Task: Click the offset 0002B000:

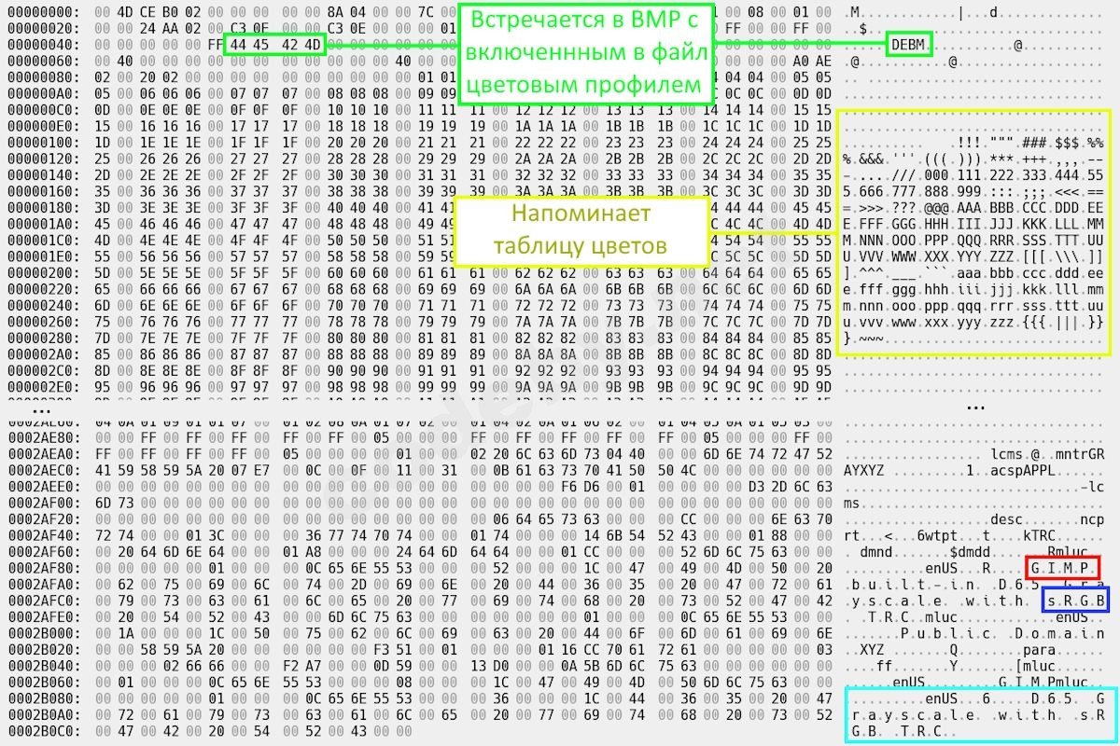Action: pyautogui.click(x=43, y=633)
